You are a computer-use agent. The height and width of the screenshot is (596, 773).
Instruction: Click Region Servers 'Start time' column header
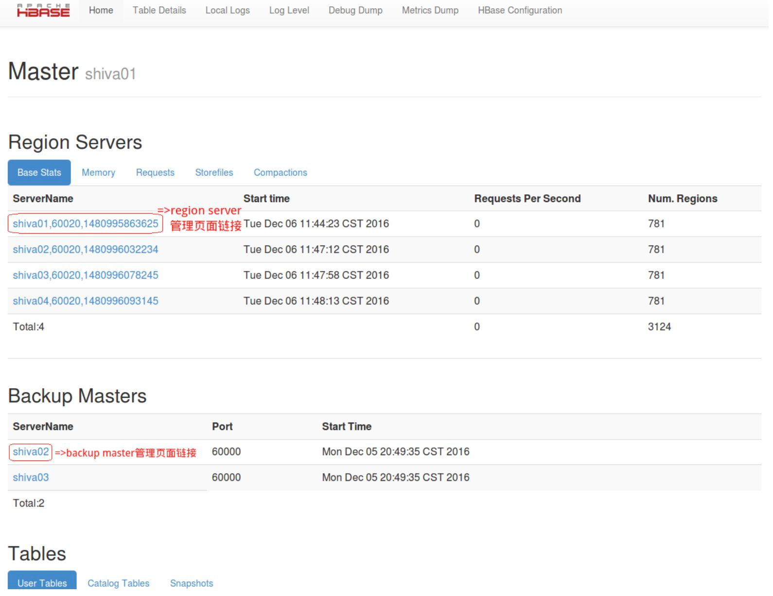266,198
